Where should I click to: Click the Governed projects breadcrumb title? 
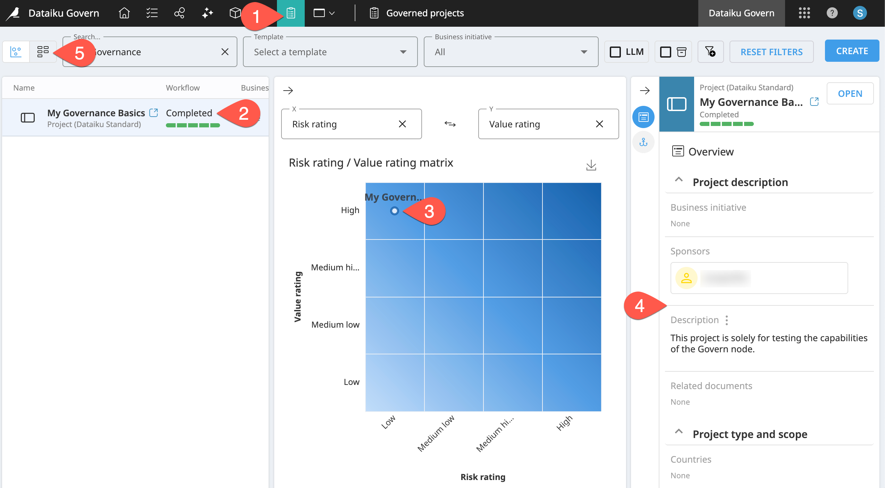pyautogui.click(x=425, y=13)
